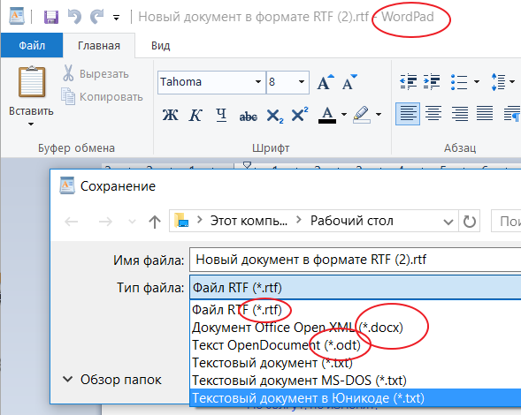Click the folder icon in address bar
Screen dimensions: 521x415
[181, 220]
